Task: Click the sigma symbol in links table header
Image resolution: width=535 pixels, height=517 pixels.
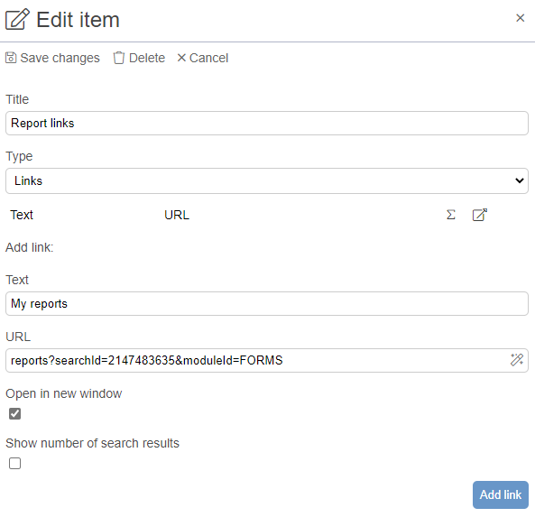Action: (451, 215)
